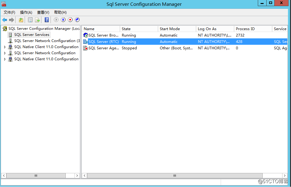Click the Properties toolbar icon
This screenshot has height=187, width=291.
click(x=30, y=20)
